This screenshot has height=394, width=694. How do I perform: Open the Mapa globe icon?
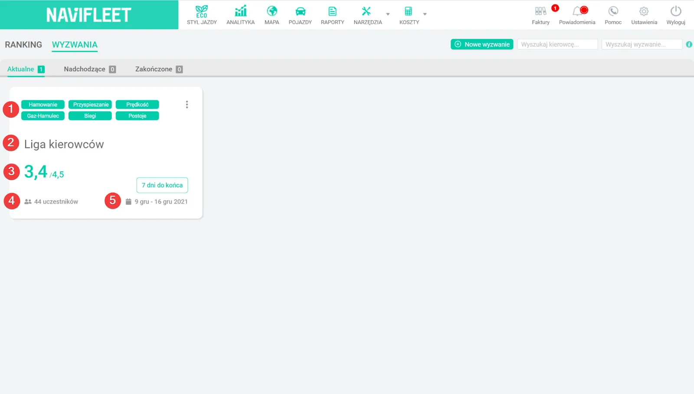272,11
